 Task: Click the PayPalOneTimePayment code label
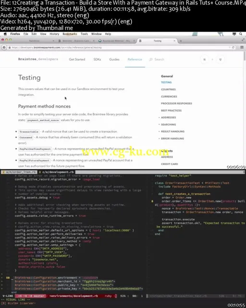point(35,149)
